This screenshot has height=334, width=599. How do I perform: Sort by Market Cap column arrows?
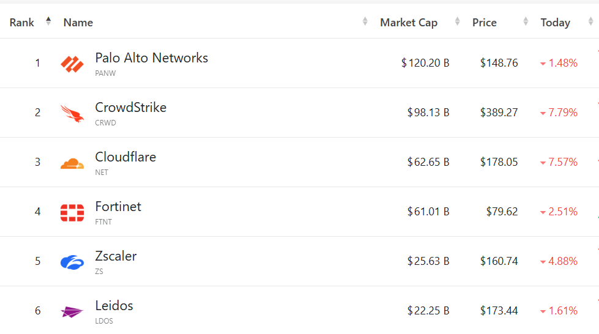click(457, 22)
